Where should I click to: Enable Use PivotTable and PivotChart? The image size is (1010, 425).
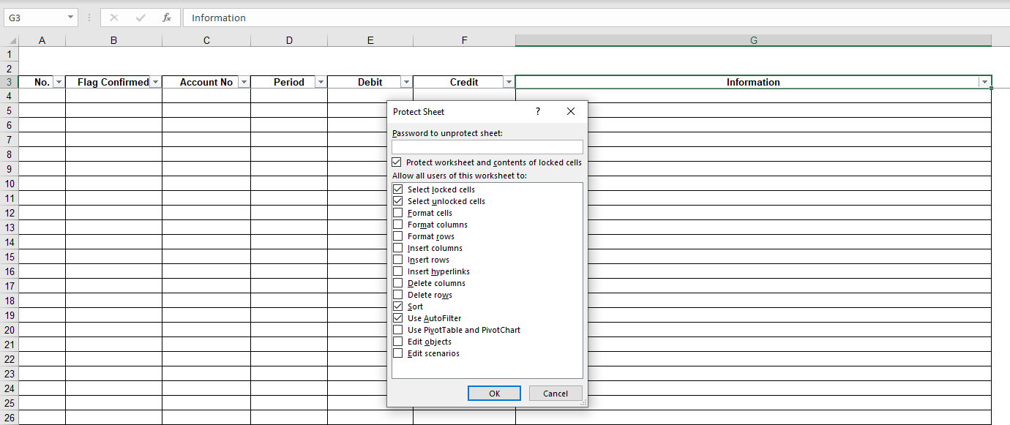coord(398,329)
